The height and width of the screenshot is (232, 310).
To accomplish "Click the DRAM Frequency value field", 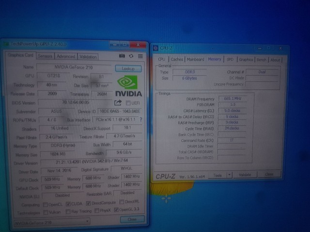I will (x=232, y=99).
